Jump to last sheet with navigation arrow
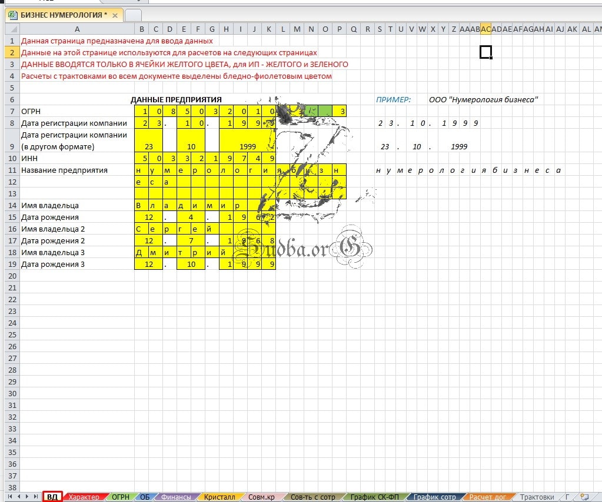The image size is (602, 502). point(35,497)
